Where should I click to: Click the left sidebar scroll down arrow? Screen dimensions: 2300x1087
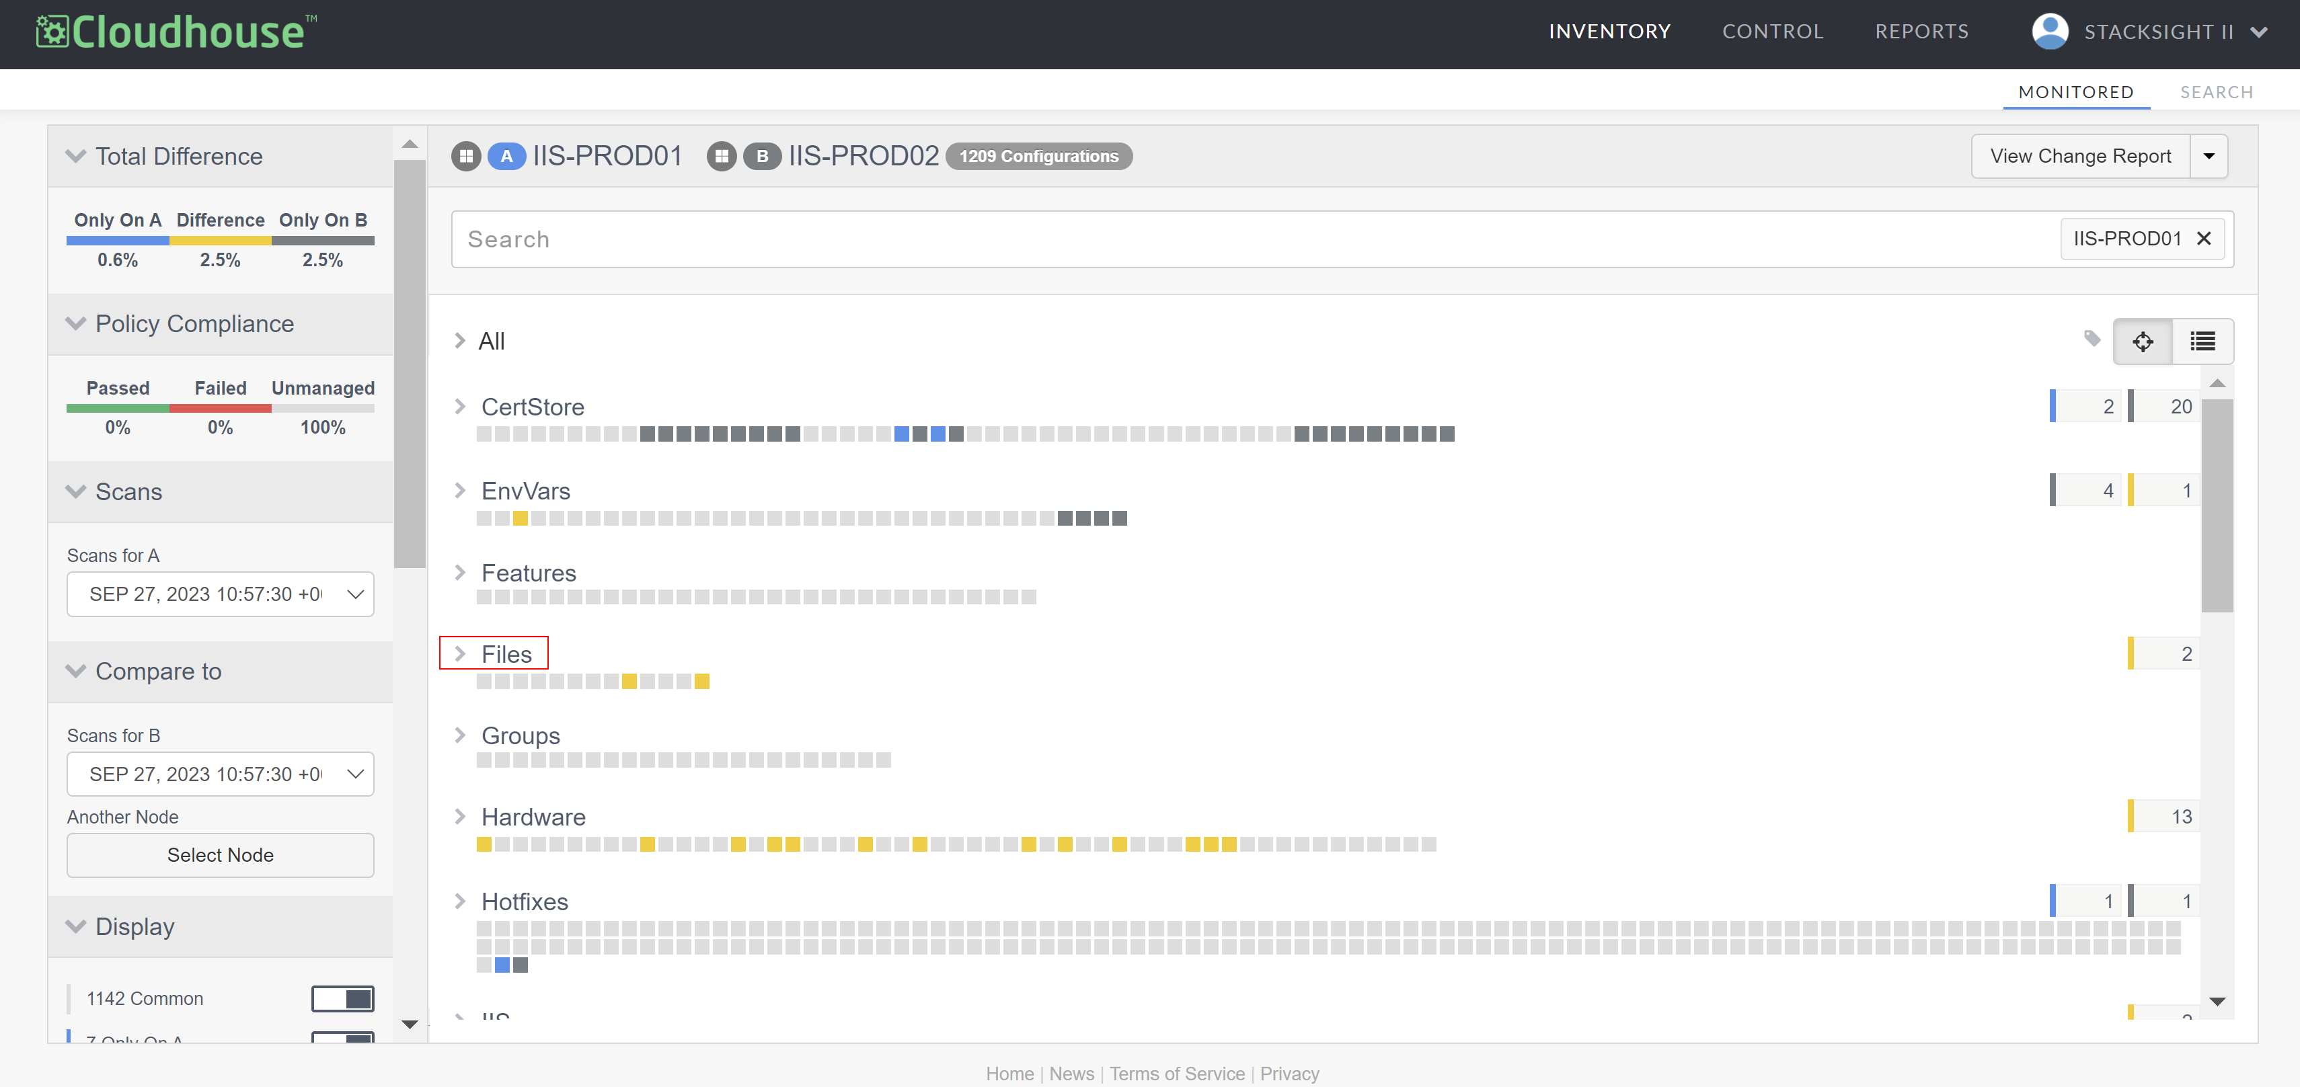[410, 1024]
